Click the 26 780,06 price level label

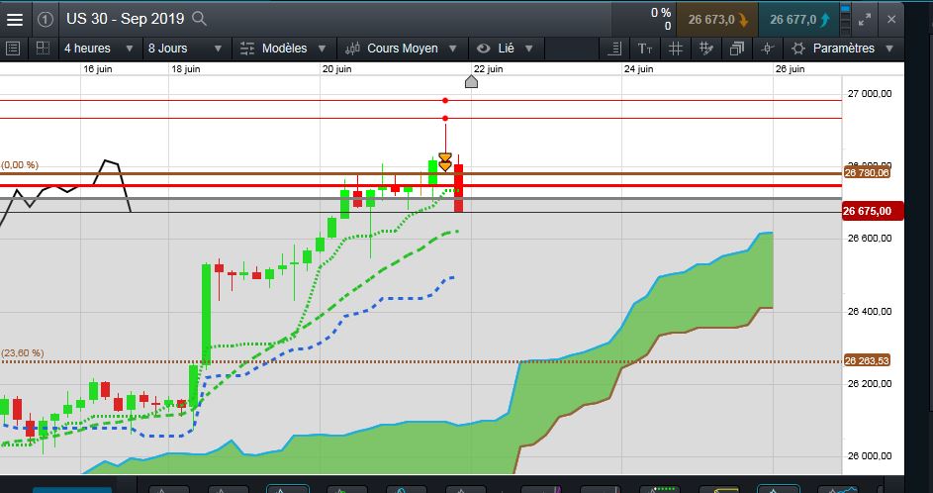(x=867, y=172)
